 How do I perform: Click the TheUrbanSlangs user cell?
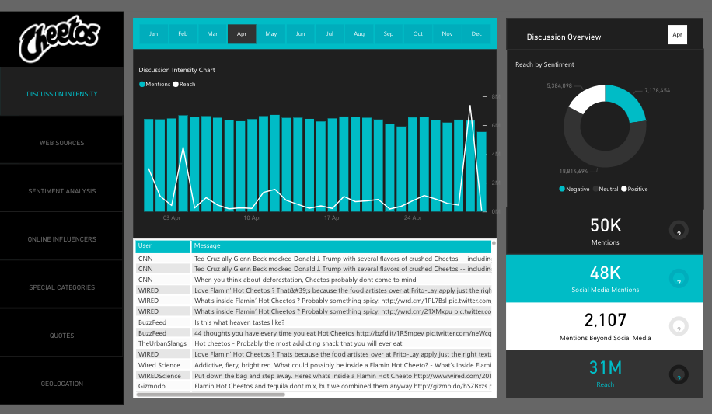click(x=162, y=343)
